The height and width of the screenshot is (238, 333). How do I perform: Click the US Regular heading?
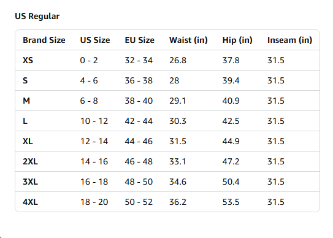[x=37, y=17]
